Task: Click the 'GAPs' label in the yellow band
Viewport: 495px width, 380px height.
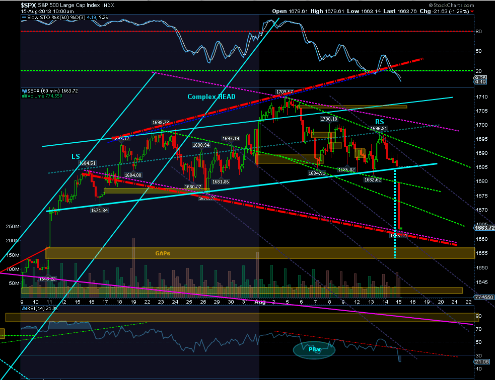Action: 163,253
